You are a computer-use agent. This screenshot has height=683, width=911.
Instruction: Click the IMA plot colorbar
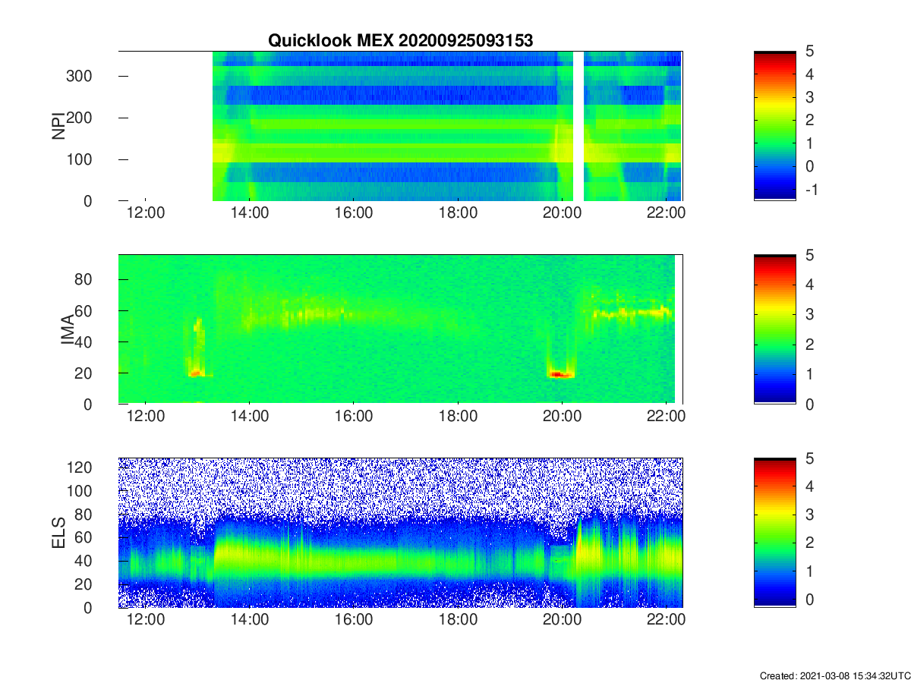click(x=775, y=329)
